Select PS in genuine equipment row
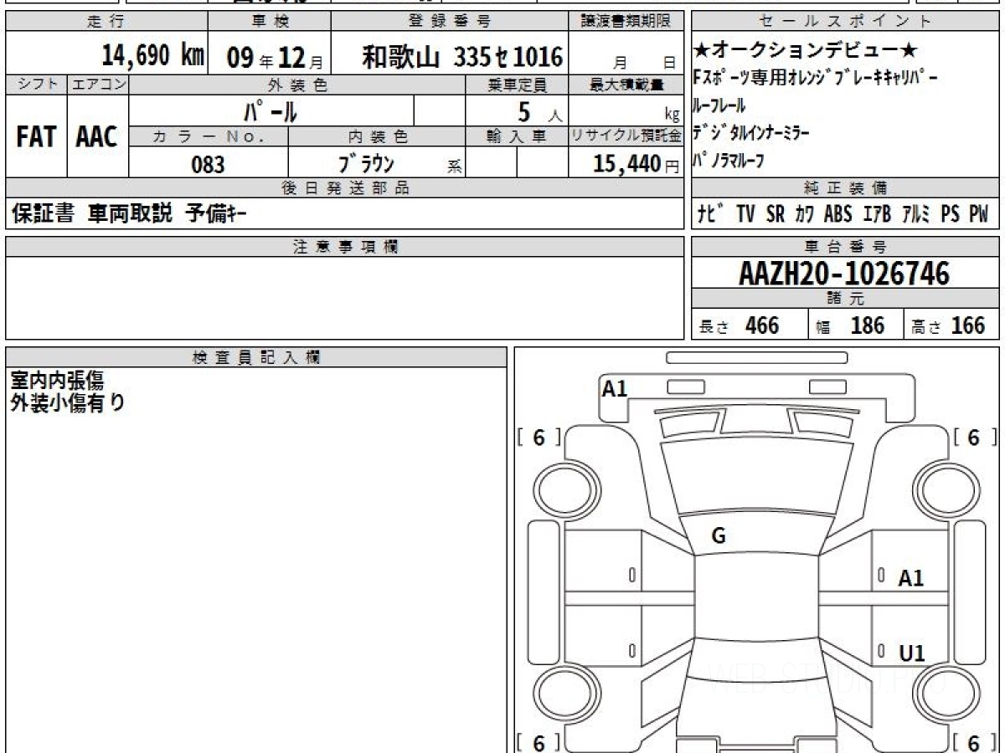The height and width of the screenshot is (753, 1005). pyautogui.click(x=951, y=214)
